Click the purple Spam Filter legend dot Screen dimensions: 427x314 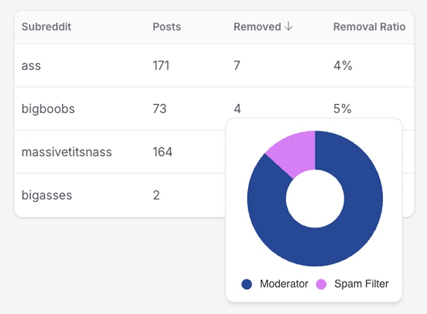click(321, 284)
